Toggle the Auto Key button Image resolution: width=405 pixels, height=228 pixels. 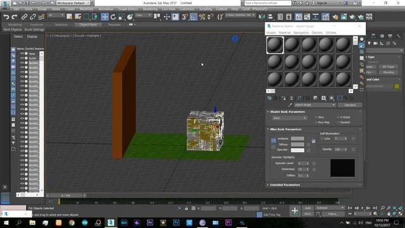tap(308, 208)
